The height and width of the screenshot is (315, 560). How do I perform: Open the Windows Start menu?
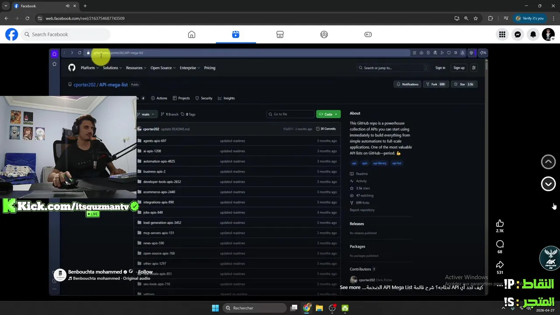click(x=215, y=308)
